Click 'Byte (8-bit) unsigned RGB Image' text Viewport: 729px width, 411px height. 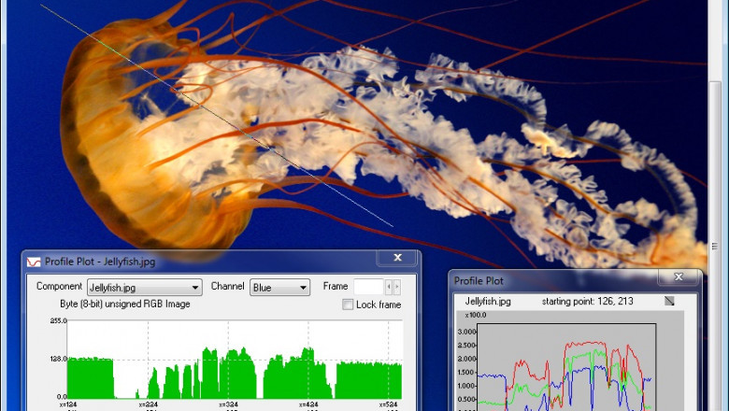(x=125, y=305)
